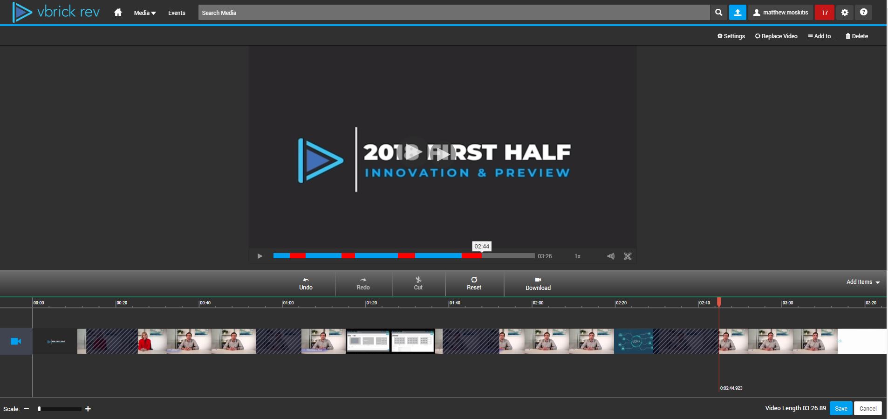Select the video track camera icon
This screenshot has width=888, height=419.
[x=16, y=341]
